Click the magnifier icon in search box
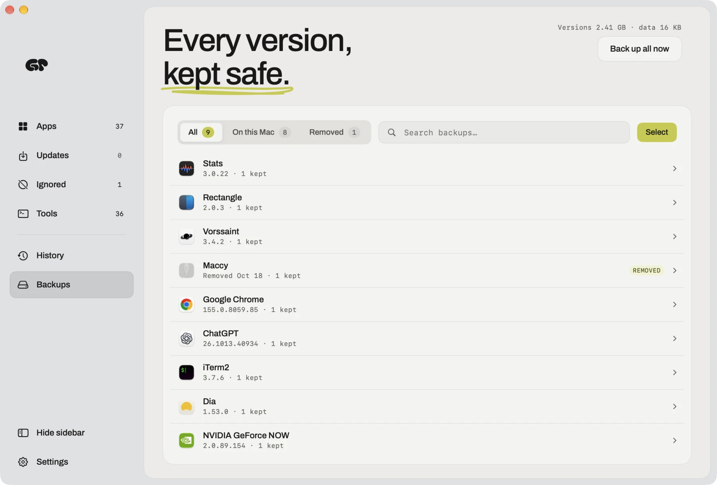Screen dimensions: 717x485 (392, 132)
